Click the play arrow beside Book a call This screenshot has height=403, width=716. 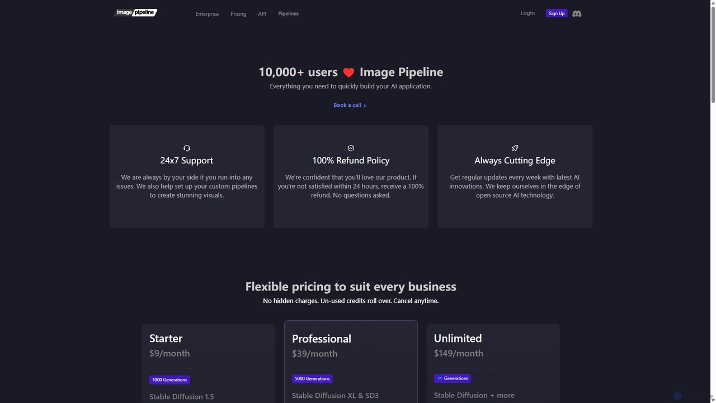(365, 105)
